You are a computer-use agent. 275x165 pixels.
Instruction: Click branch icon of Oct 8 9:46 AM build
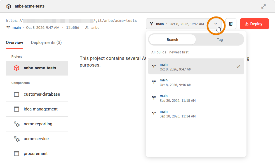tap(154, 82)
